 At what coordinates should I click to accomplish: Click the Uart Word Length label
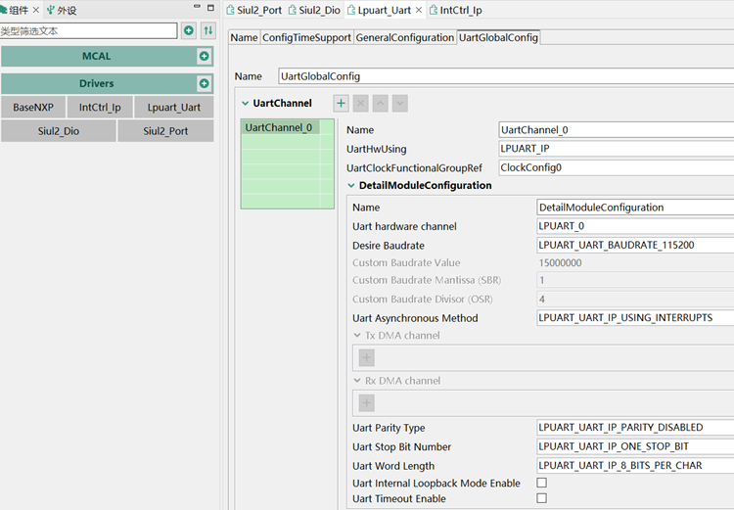coord(393,466)
